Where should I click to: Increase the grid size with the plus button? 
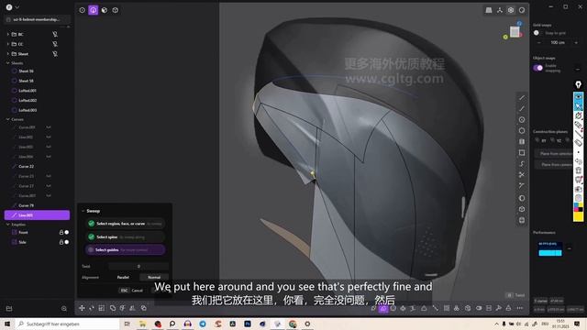tap(576, 43)
